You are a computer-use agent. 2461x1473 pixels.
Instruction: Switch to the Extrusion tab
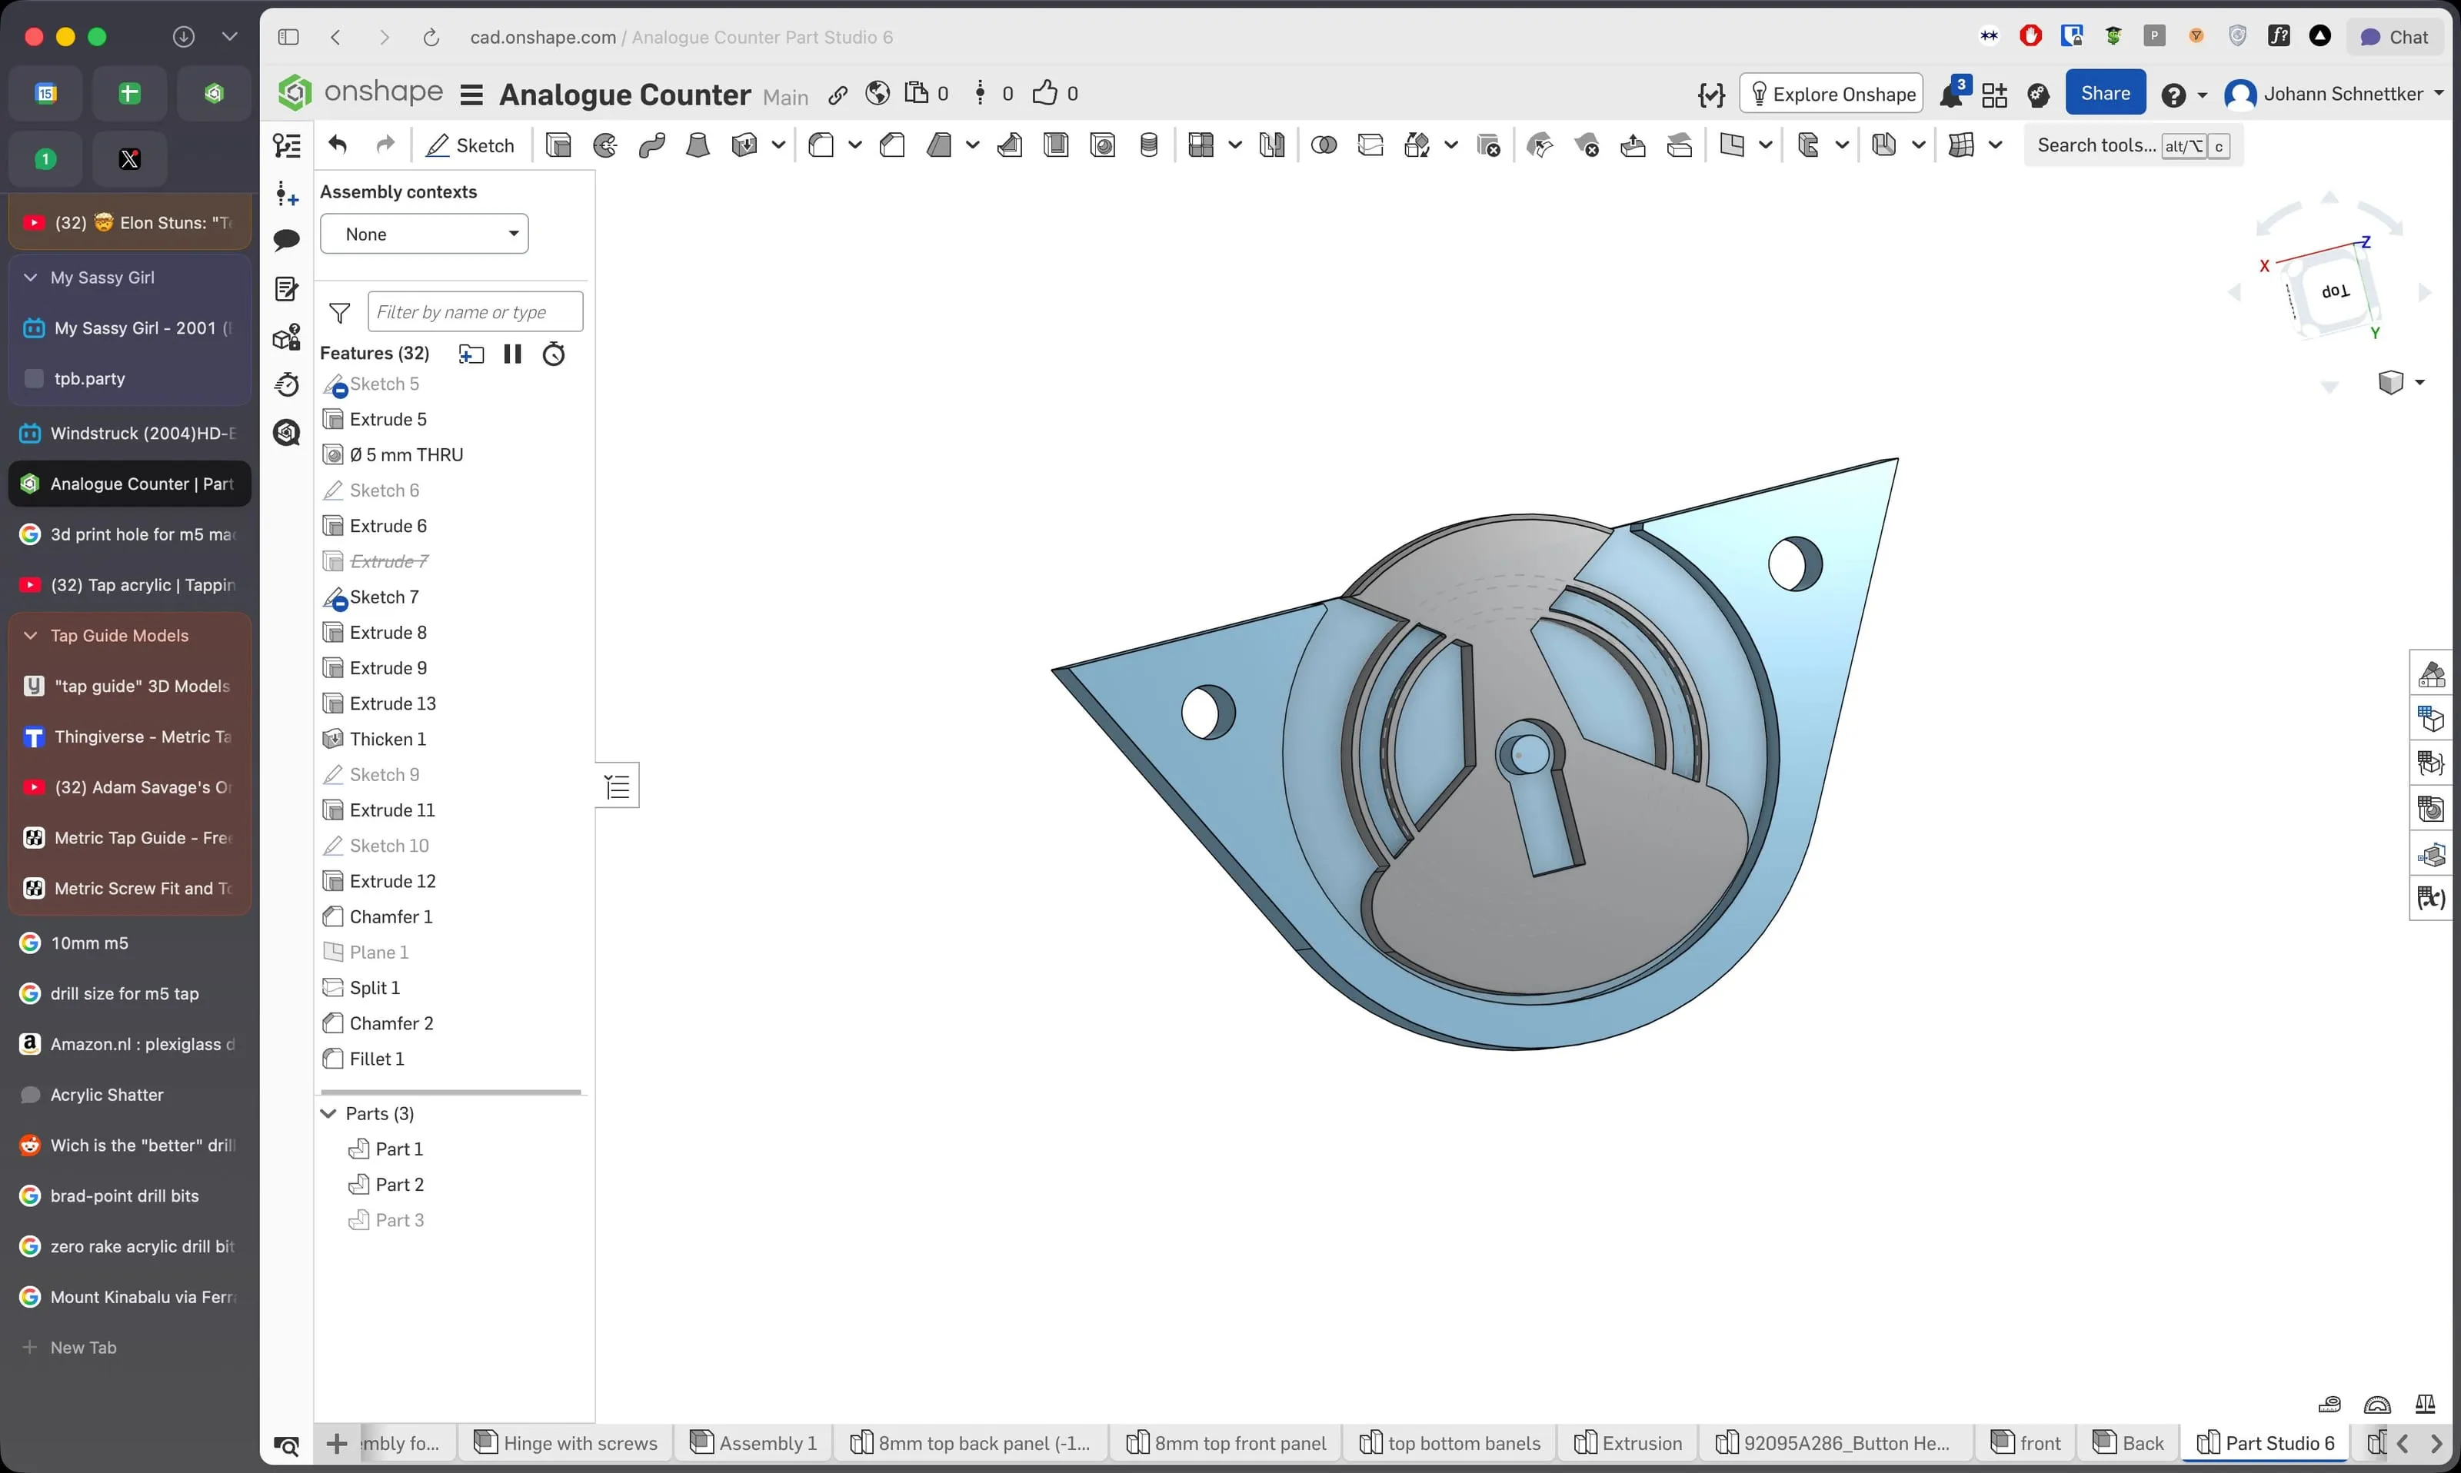pos(1629,1443)
